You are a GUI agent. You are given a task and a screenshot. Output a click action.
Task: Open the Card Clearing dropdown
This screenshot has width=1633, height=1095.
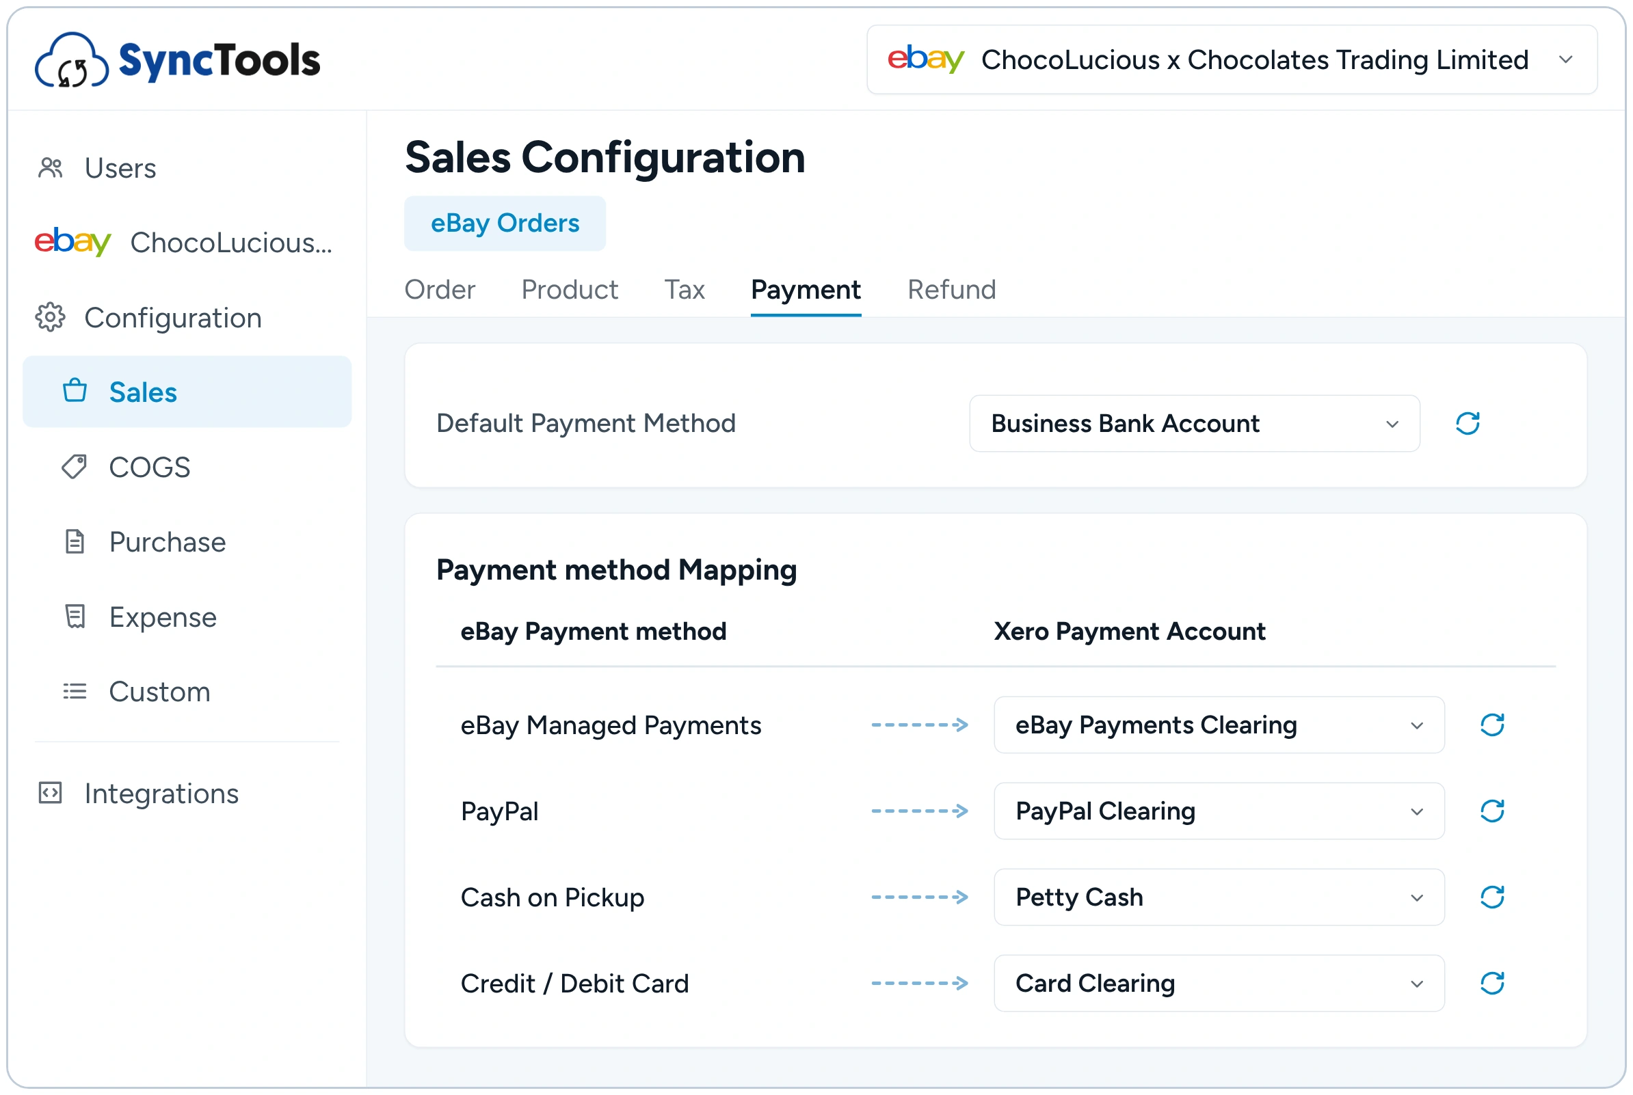pos(1219,984)
